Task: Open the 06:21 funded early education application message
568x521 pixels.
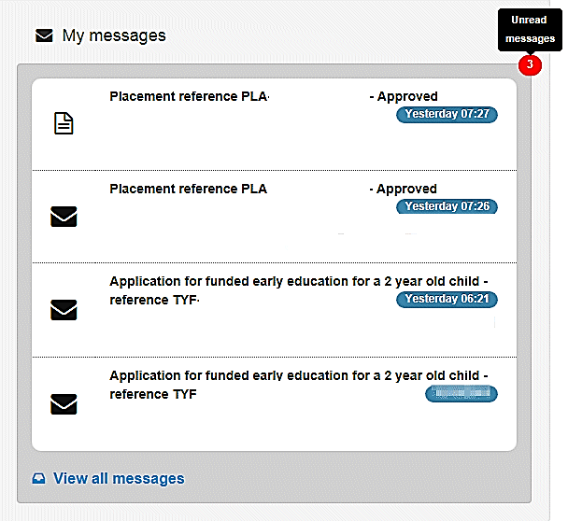Action: (x=299, y=281)
